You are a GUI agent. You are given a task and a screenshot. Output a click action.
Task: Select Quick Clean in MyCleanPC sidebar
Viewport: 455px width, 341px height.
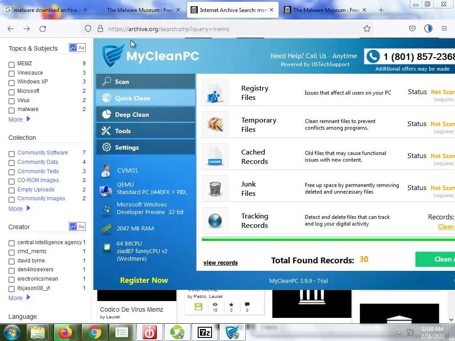click(x=145, y=98)
